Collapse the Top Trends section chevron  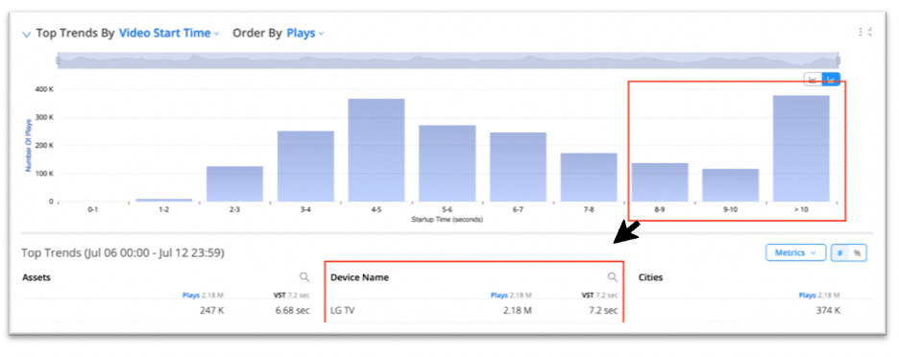[26, 35]
